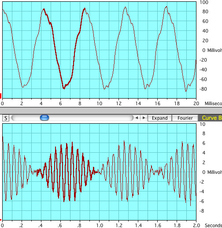Click the bold waveform peak near 4 milliseconds
Screen dimensions: 222x228
(x=44, y=10)
